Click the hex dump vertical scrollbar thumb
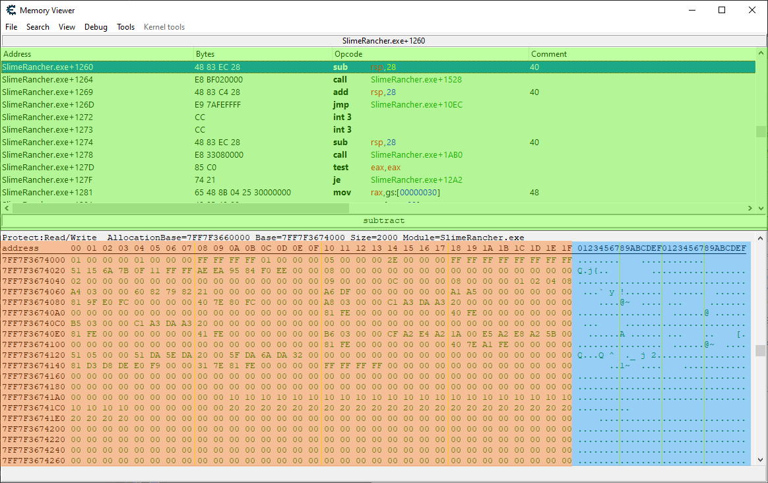768x483 pixels. (x=761, y=350)
